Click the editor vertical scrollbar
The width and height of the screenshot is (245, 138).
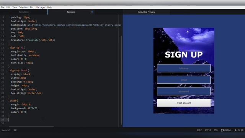pos(122,80)
